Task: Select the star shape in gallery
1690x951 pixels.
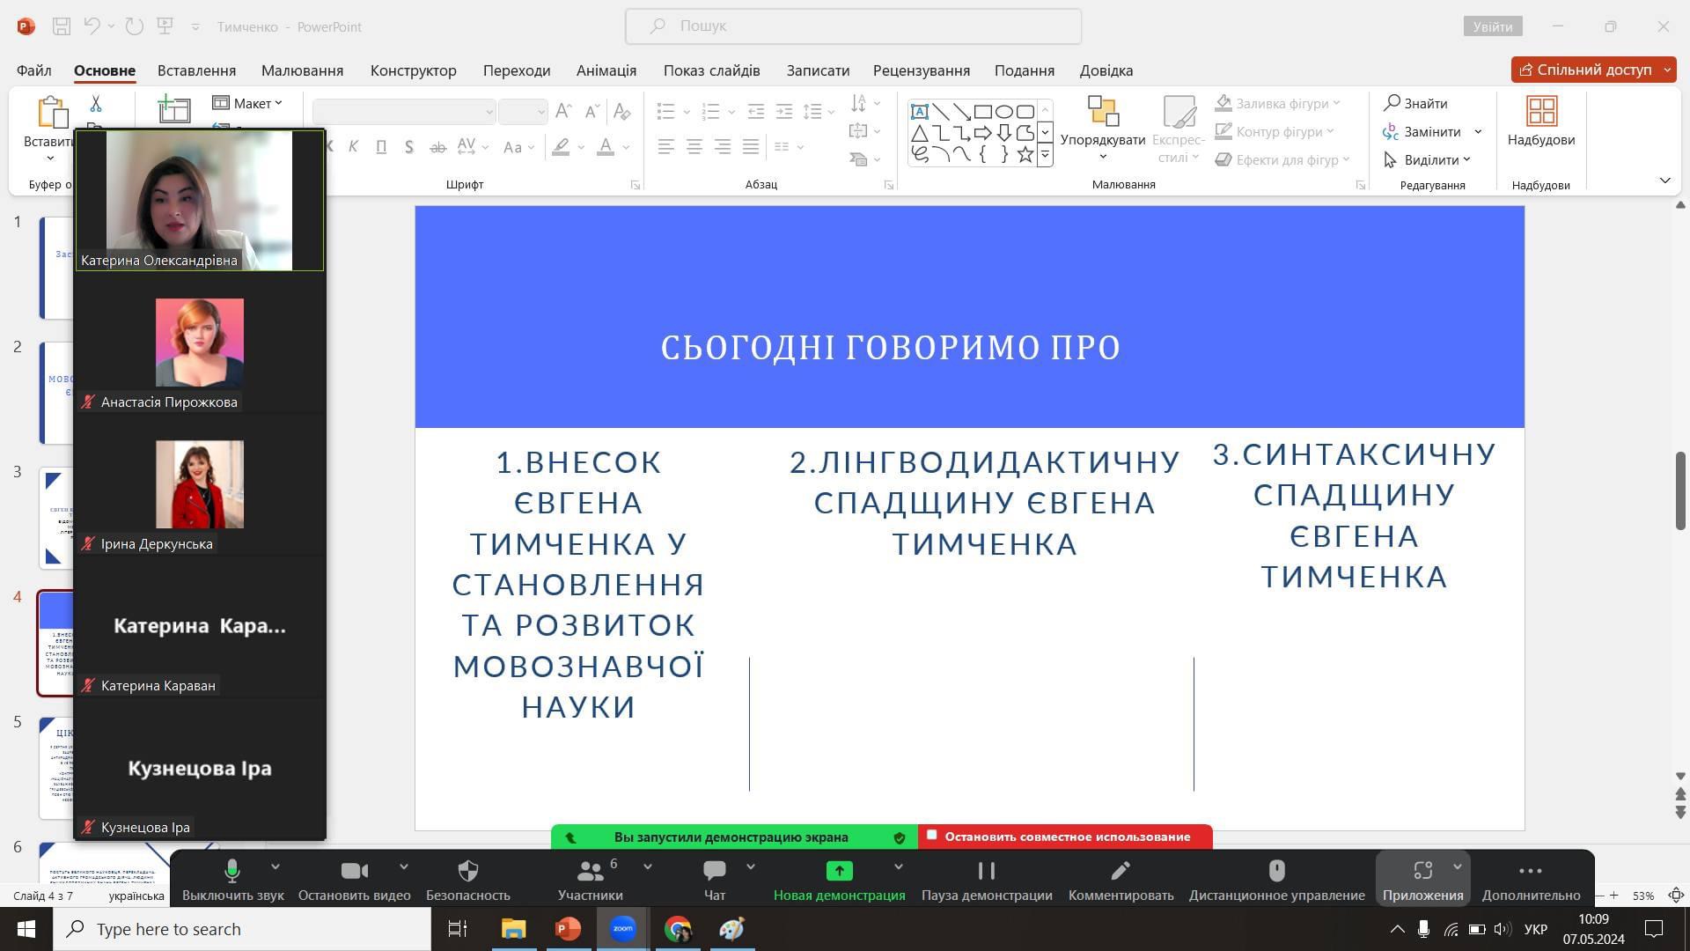Action: [1025, 154]
